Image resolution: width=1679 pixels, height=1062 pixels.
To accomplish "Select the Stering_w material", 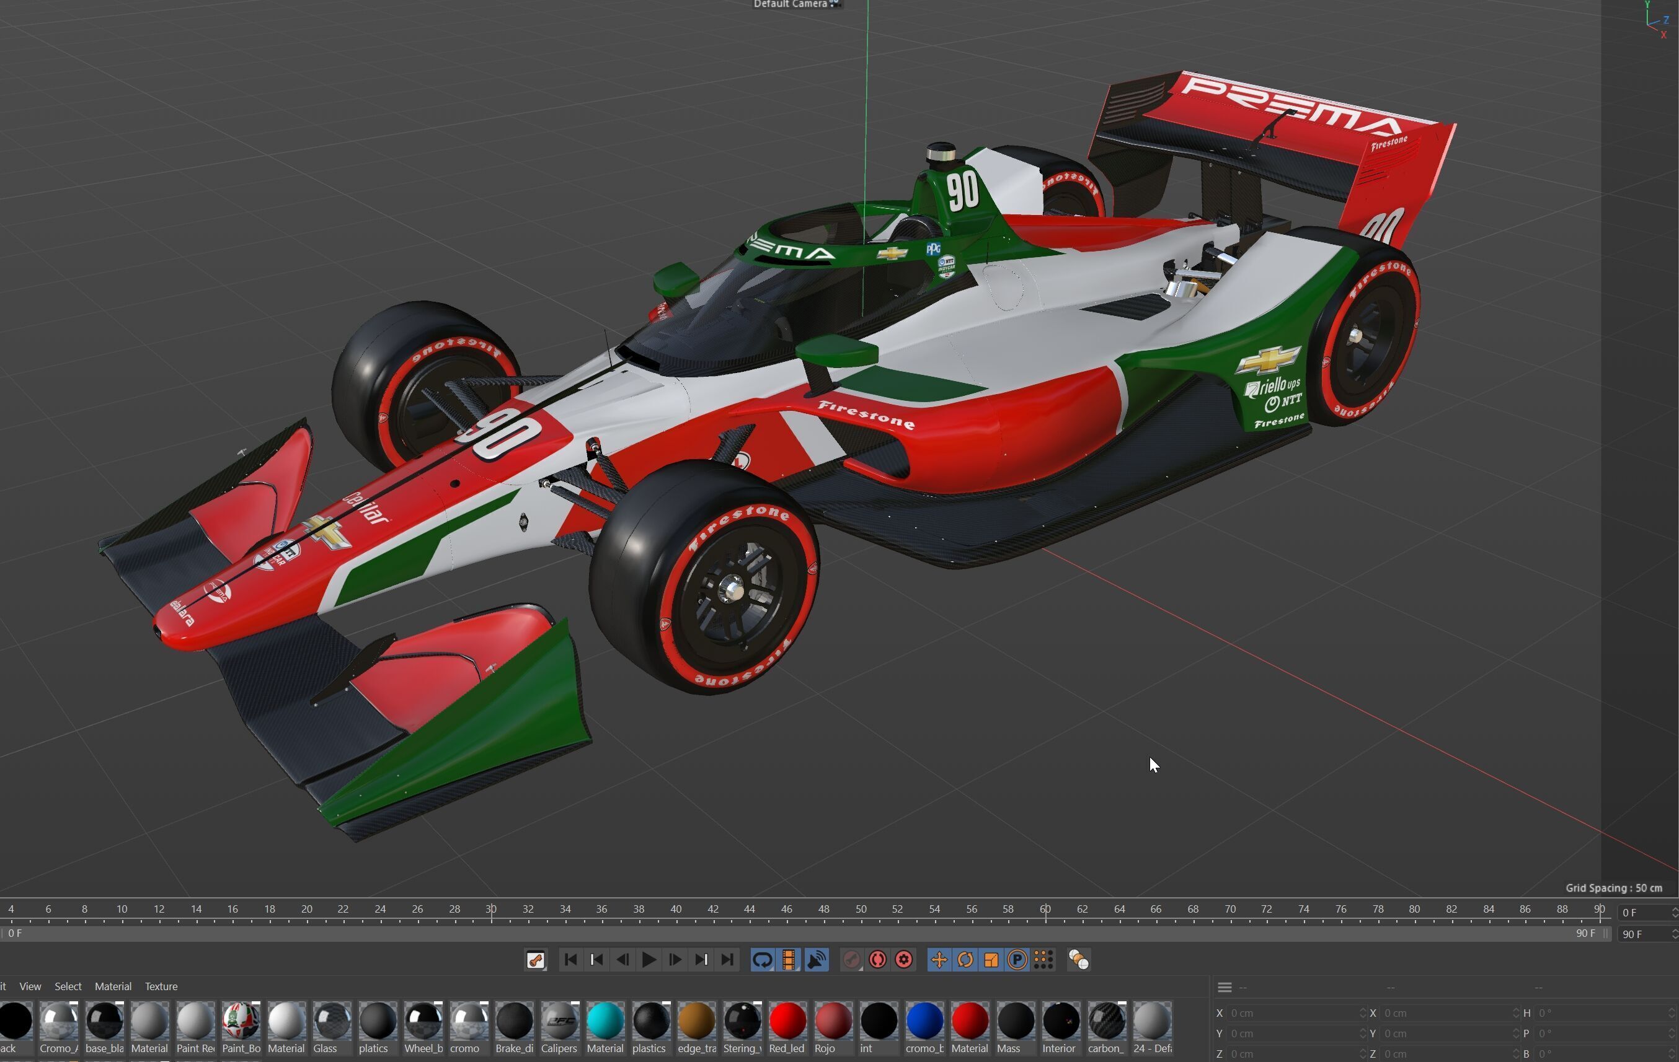I will [742, 1021].
